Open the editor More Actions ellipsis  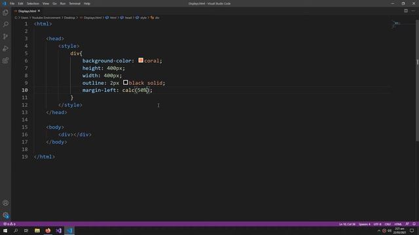413,11
